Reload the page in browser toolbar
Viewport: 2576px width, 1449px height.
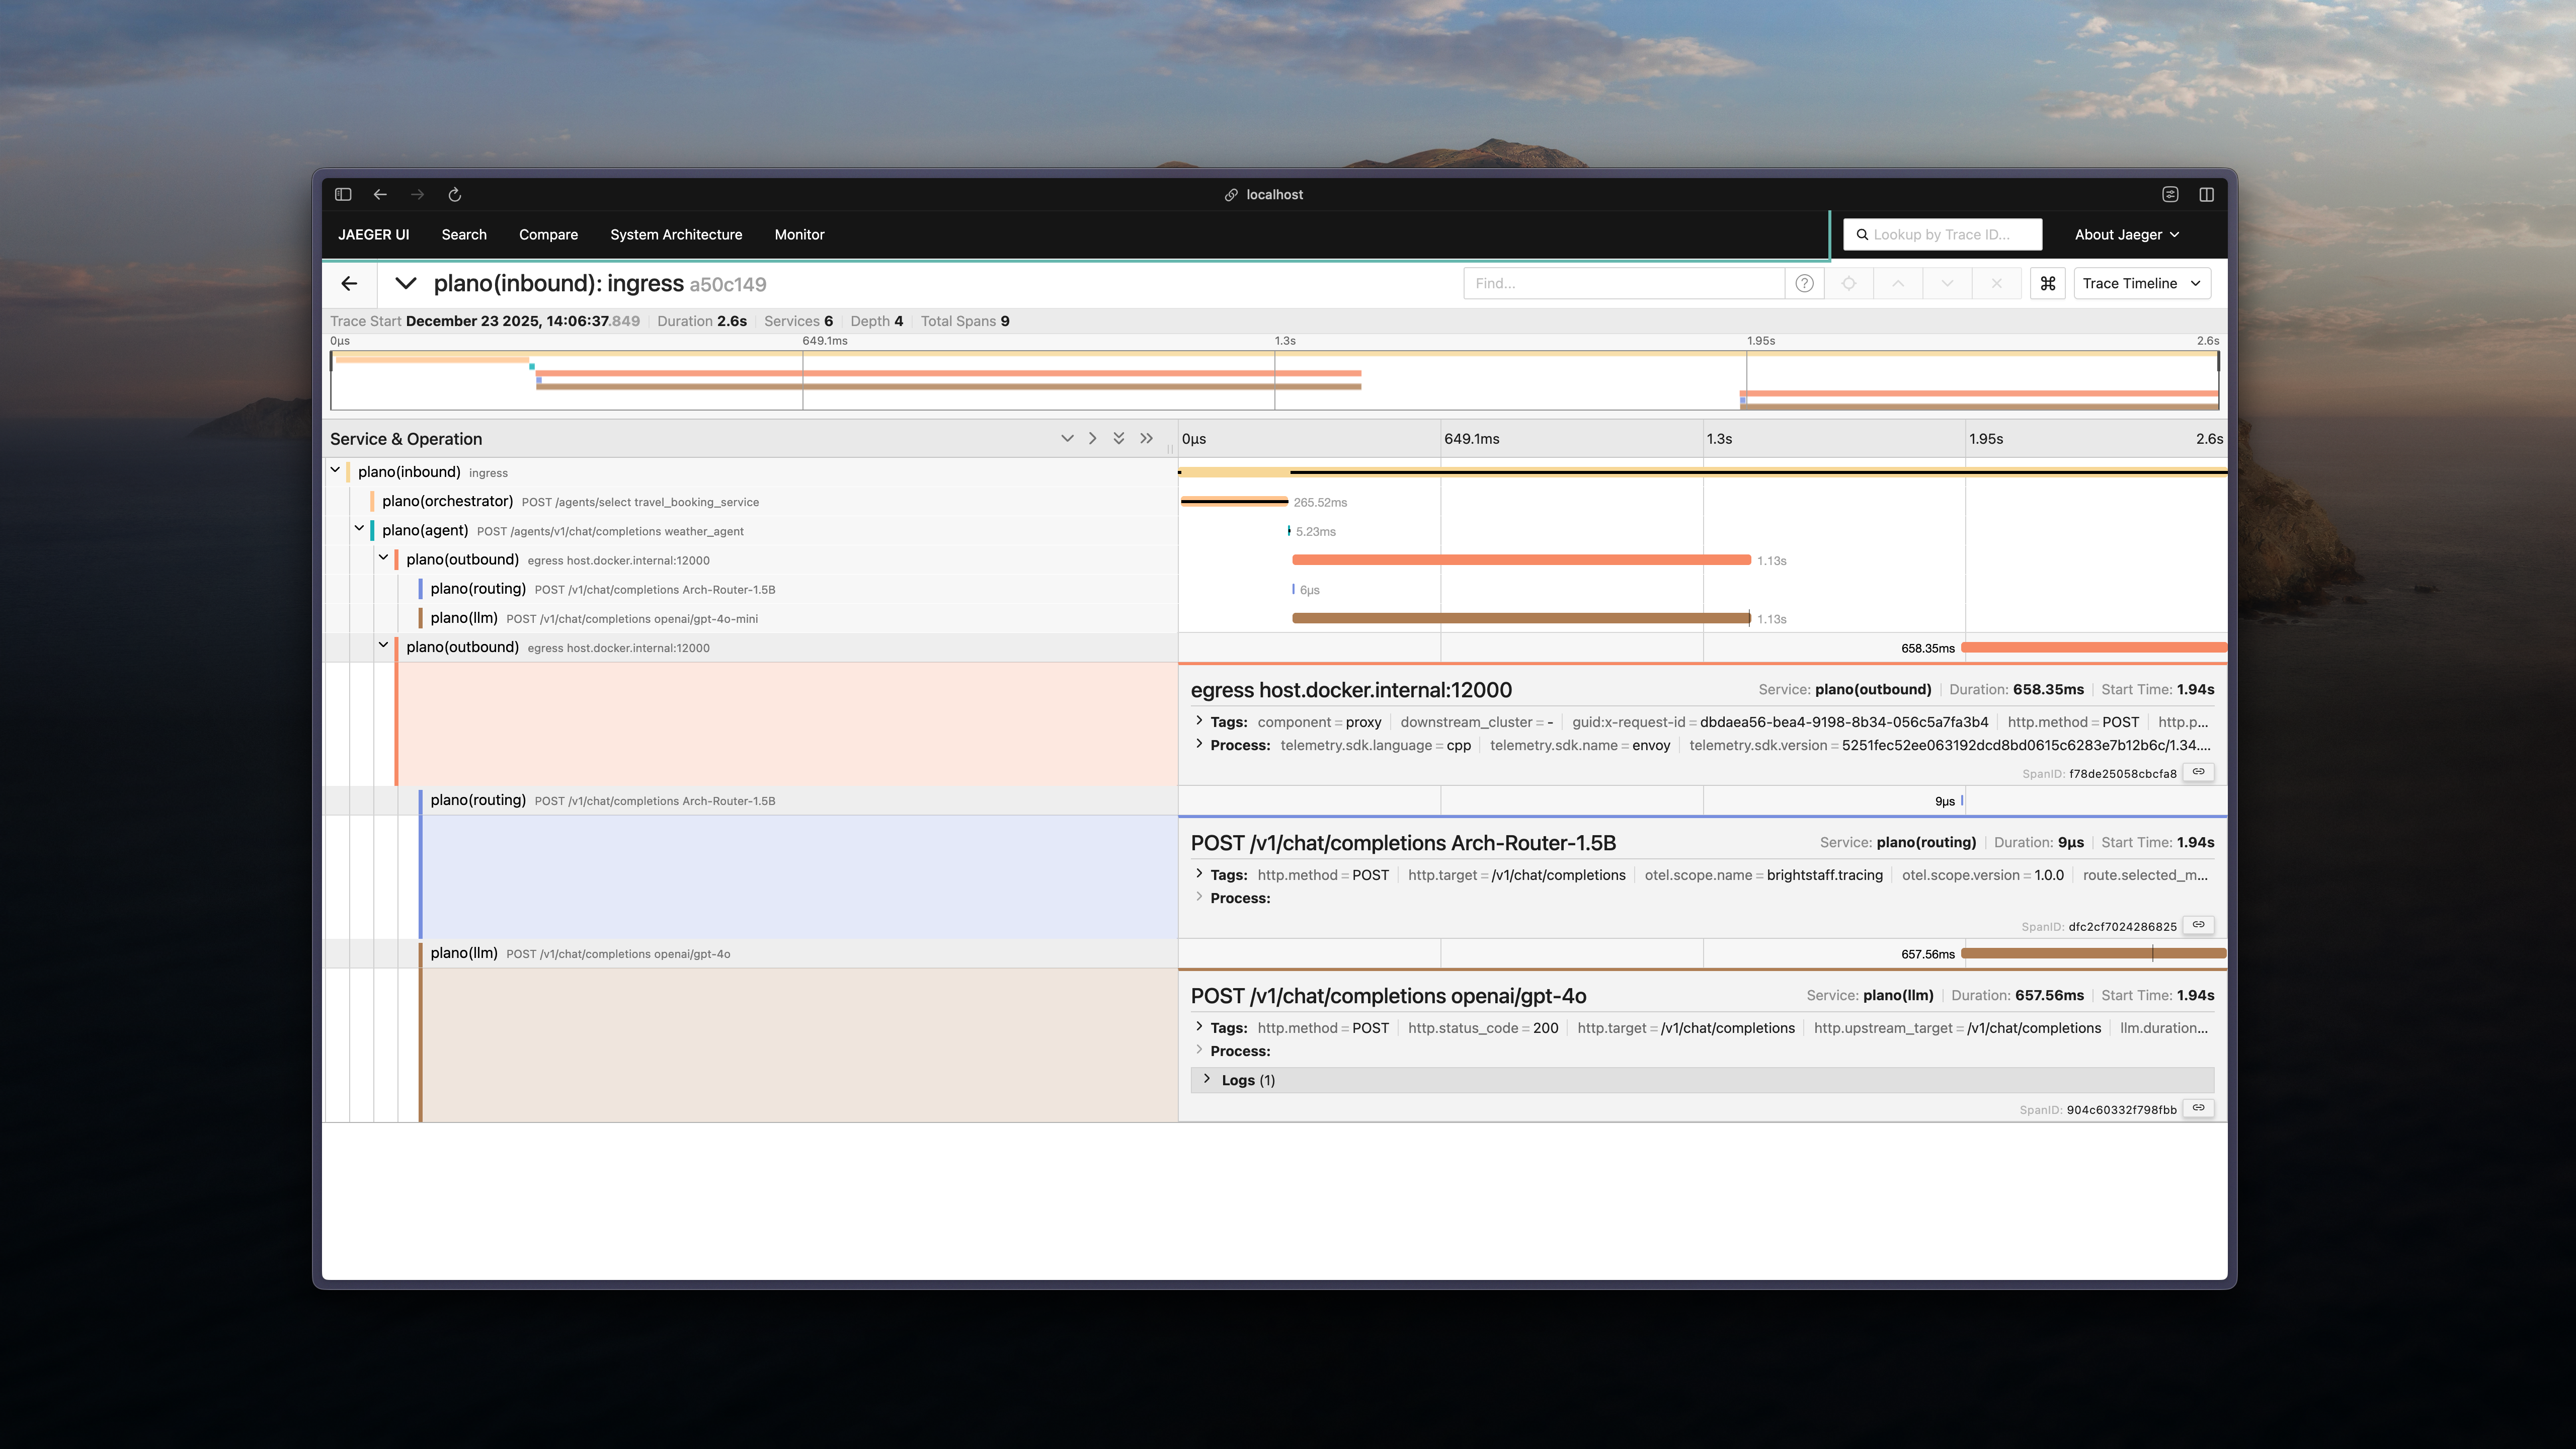coord(454,195)
